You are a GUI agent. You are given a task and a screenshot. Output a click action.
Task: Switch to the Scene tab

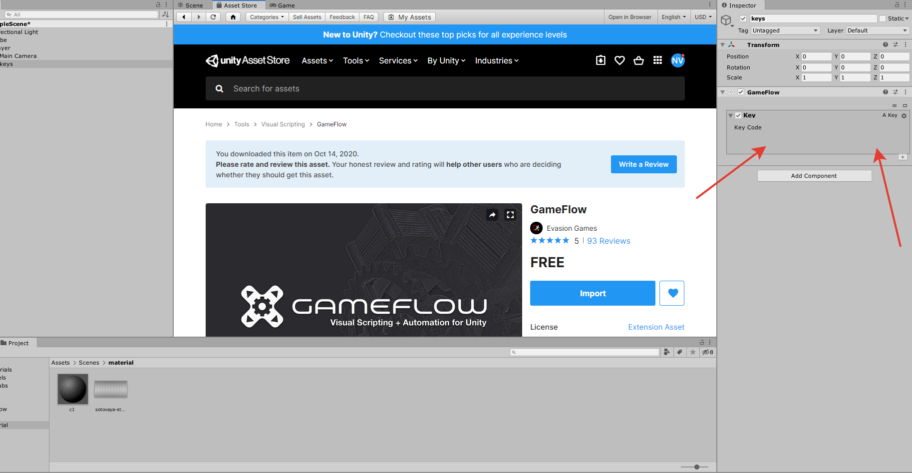tap(190, 5)
